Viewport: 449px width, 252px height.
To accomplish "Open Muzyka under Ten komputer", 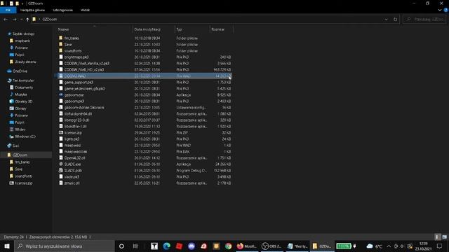I will [21, 94].
